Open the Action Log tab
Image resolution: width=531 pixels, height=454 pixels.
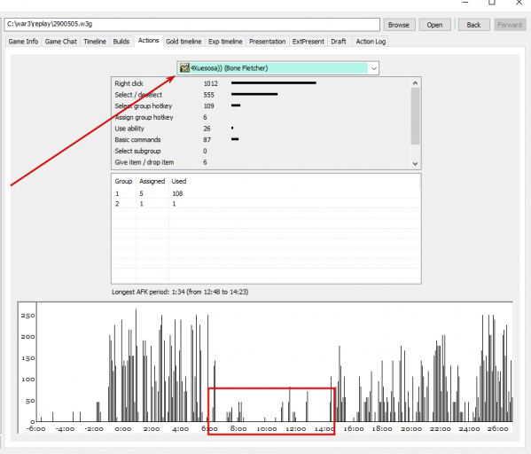[371, 42]
